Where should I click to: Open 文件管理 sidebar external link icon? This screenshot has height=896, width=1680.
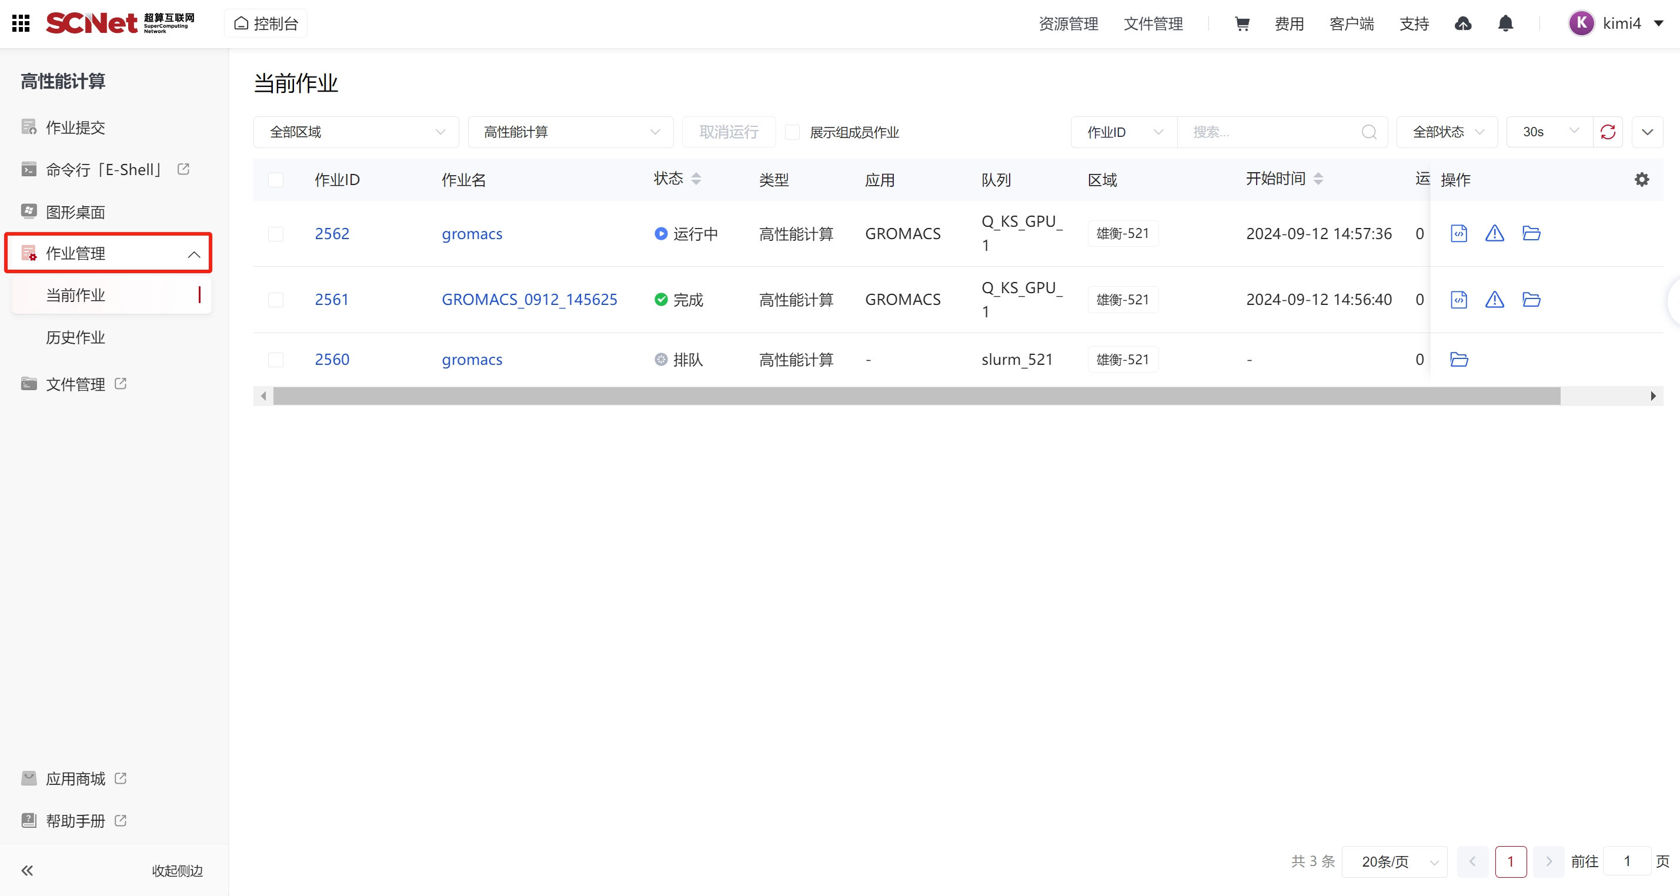(x=121, y=384)
